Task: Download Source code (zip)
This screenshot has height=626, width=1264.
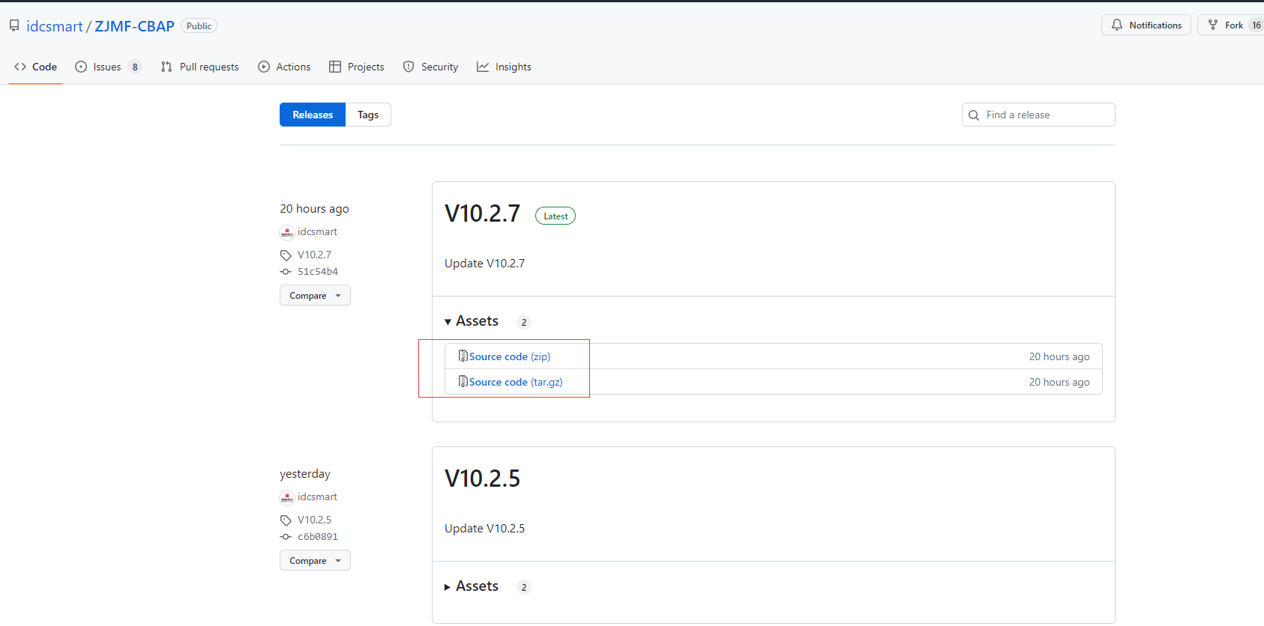Action: pos(510,356)
